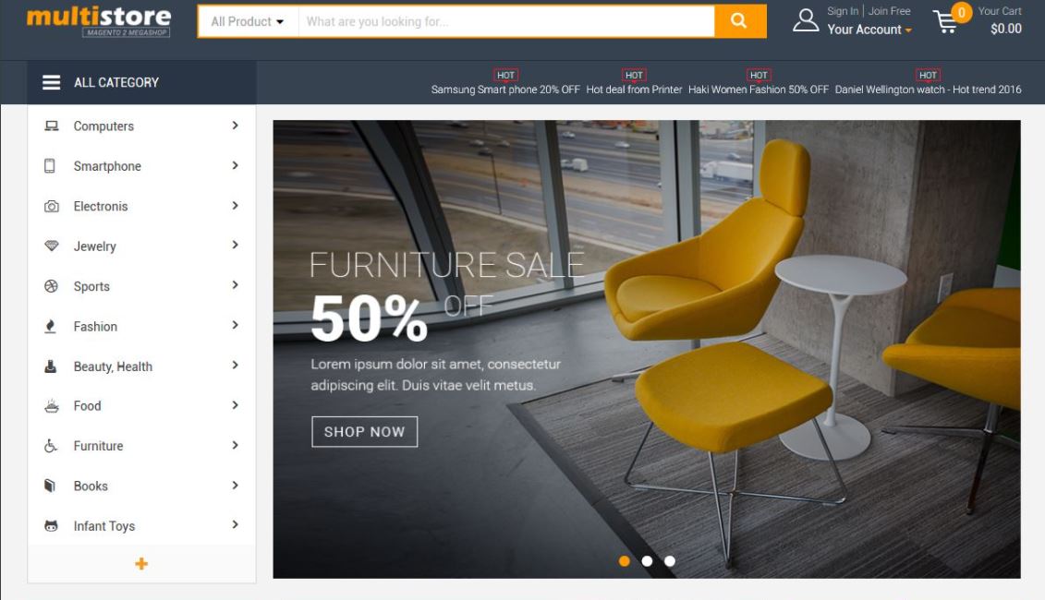This screenshot has width=1045, height=600.
Task: Click the user account profile icon
Action: click(806, 20)
